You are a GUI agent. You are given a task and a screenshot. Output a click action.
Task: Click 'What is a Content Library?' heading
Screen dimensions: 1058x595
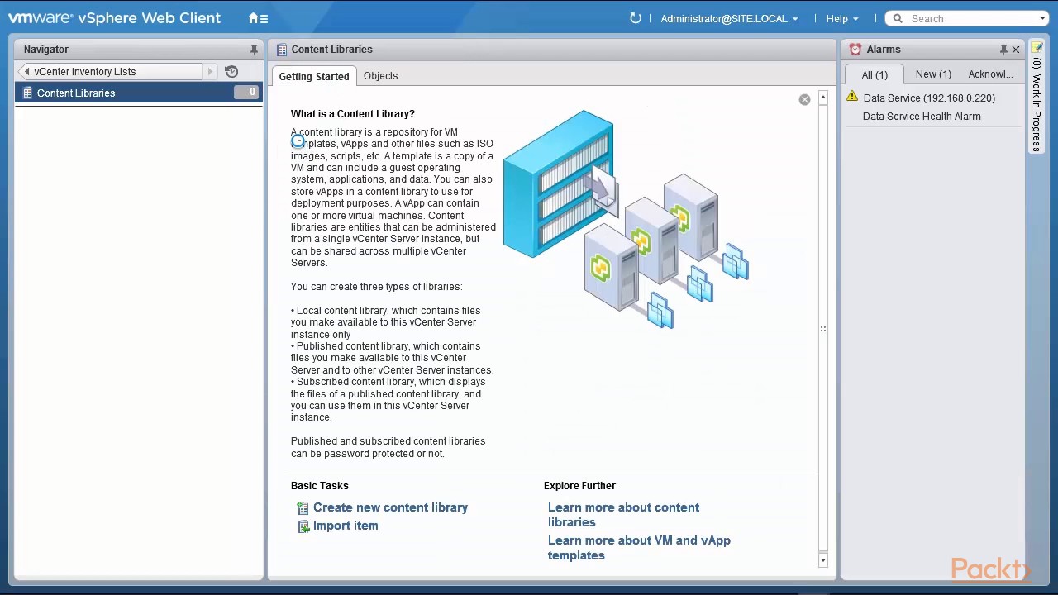(353, 114)
